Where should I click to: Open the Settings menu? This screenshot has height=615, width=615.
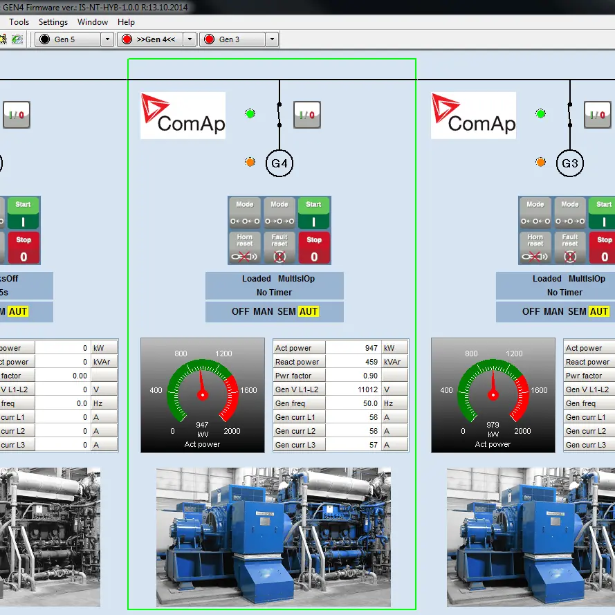53,22
